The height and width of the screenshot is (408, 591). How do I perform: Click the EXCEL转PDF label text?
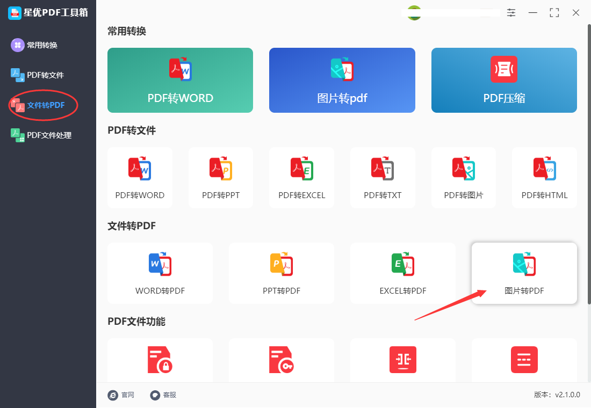point(403,291)
